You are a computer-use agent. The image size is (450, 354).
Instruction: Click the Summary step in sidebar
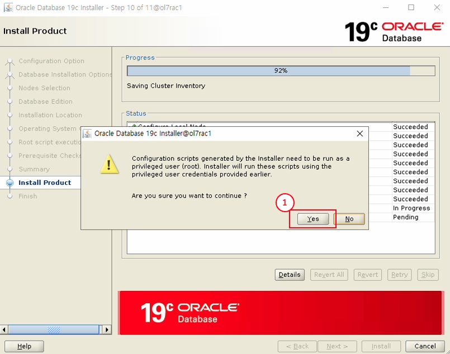(x=34, y=169)
